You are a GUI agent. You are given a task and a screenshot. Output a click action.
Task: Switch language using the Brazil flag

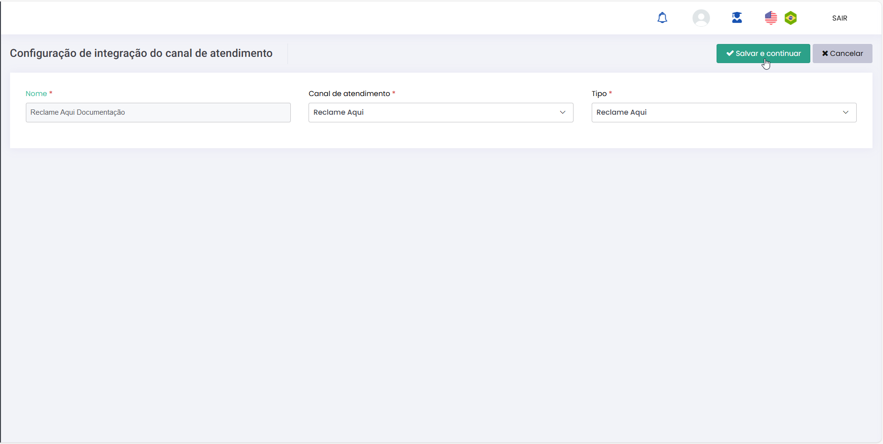pyautogui.click(x=791, y=18)
